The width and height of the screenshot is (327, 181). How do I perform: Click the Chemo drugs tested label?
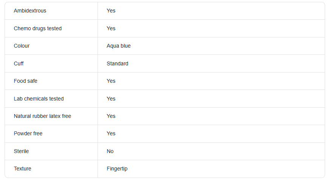tap(38, 28)
